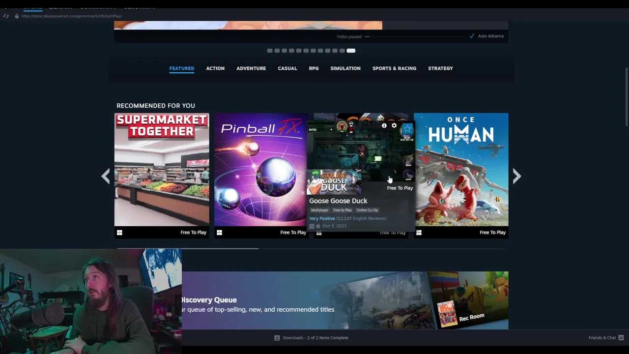Open the Action genre tab

(x=215, y=68)
